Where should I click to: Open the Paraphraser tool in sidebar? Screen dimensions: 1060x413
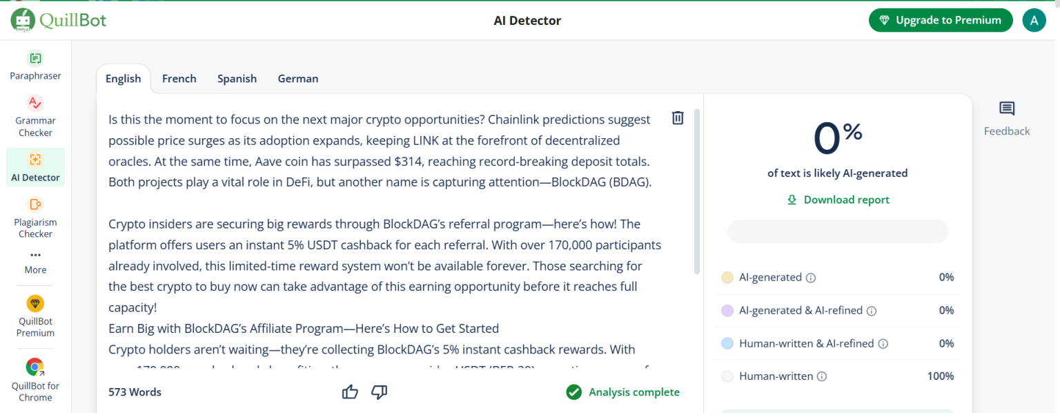35,59
